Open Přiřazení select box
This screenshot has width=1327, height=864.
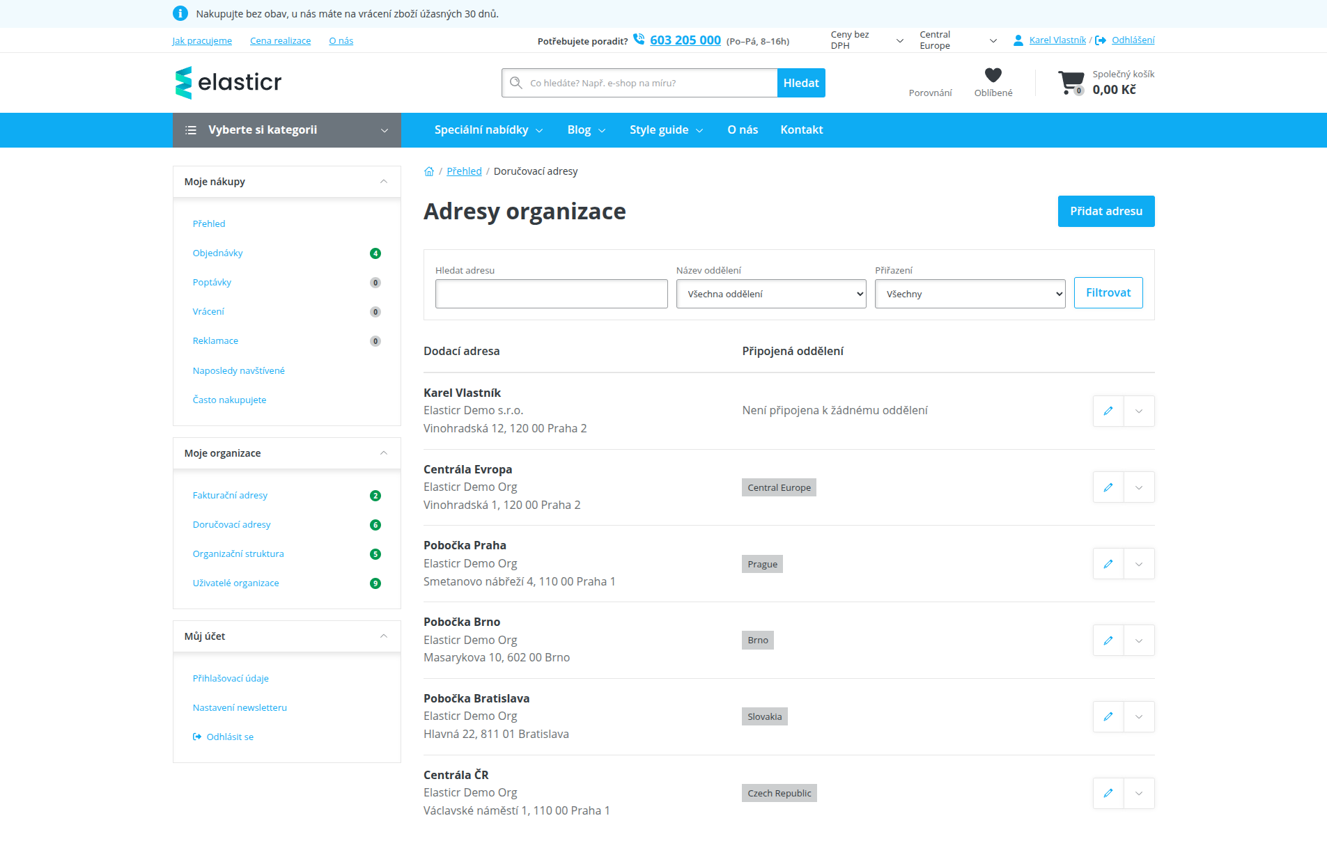point(970,294)
